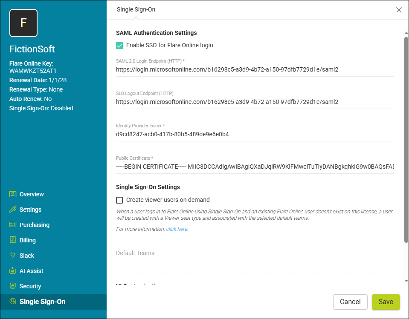Click the Single Sign-On tab header
This screenshot has height=319, width=409.
[x=136, y=10]
